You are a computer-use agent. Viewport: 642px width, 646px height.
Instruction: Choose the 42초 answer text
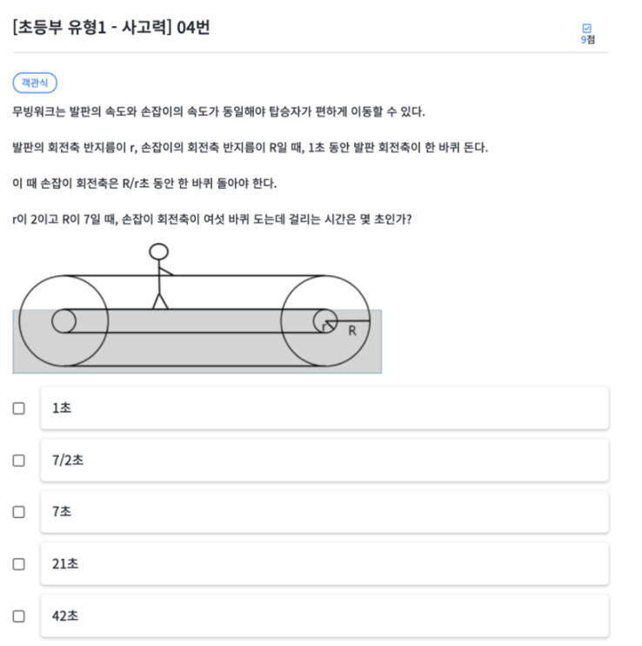point(65,616)
